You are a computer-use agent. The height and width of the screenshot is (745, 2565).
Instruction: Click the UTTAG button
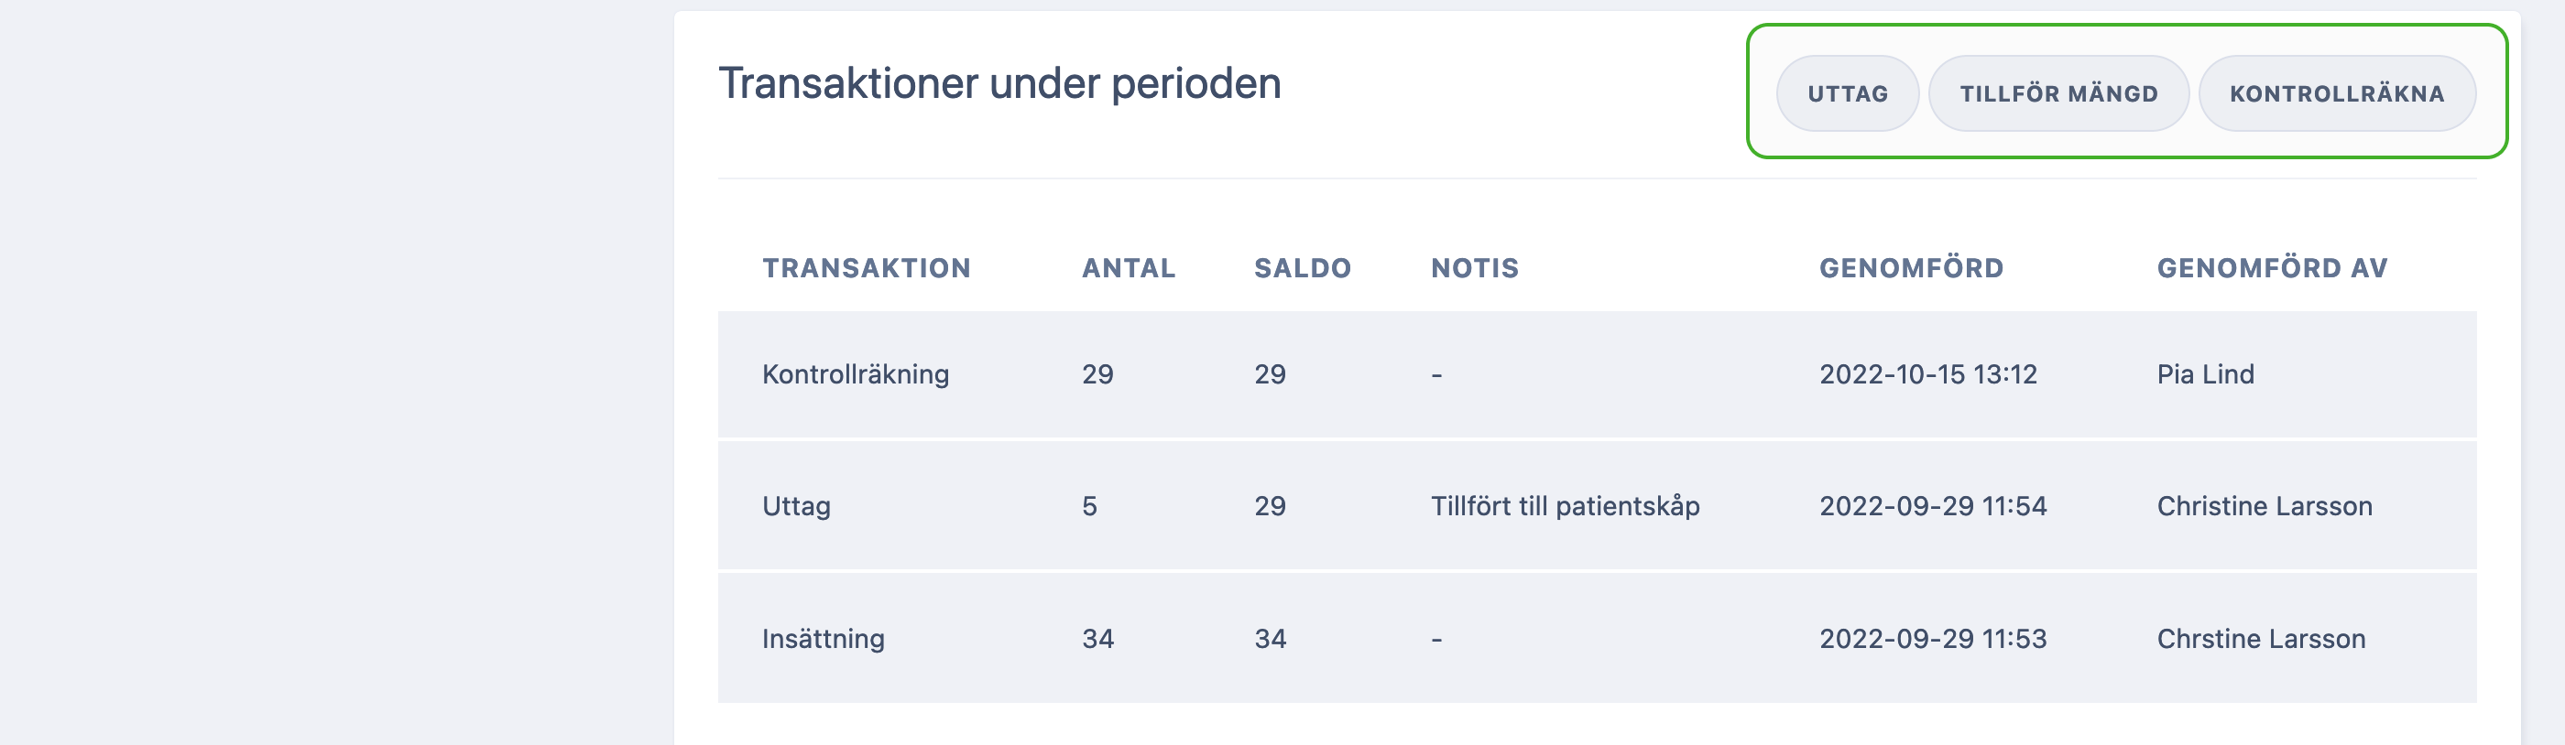click(1847, 93)
